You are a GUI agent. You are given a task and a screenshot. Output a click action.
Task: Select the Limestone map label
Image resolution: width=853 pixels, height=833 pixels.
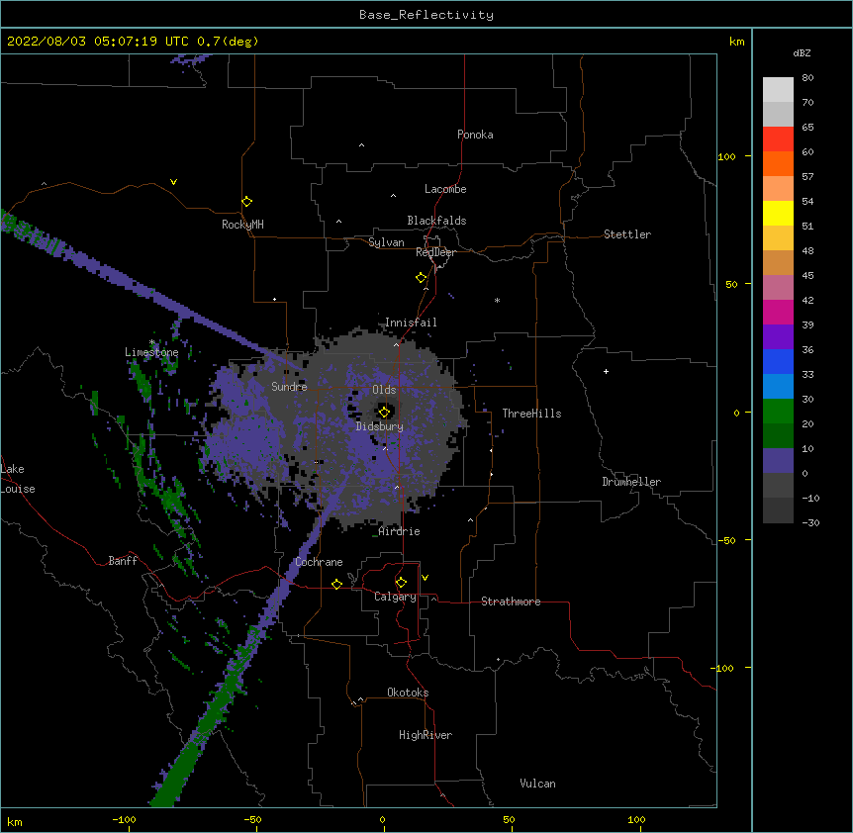[x=151, y=352]
